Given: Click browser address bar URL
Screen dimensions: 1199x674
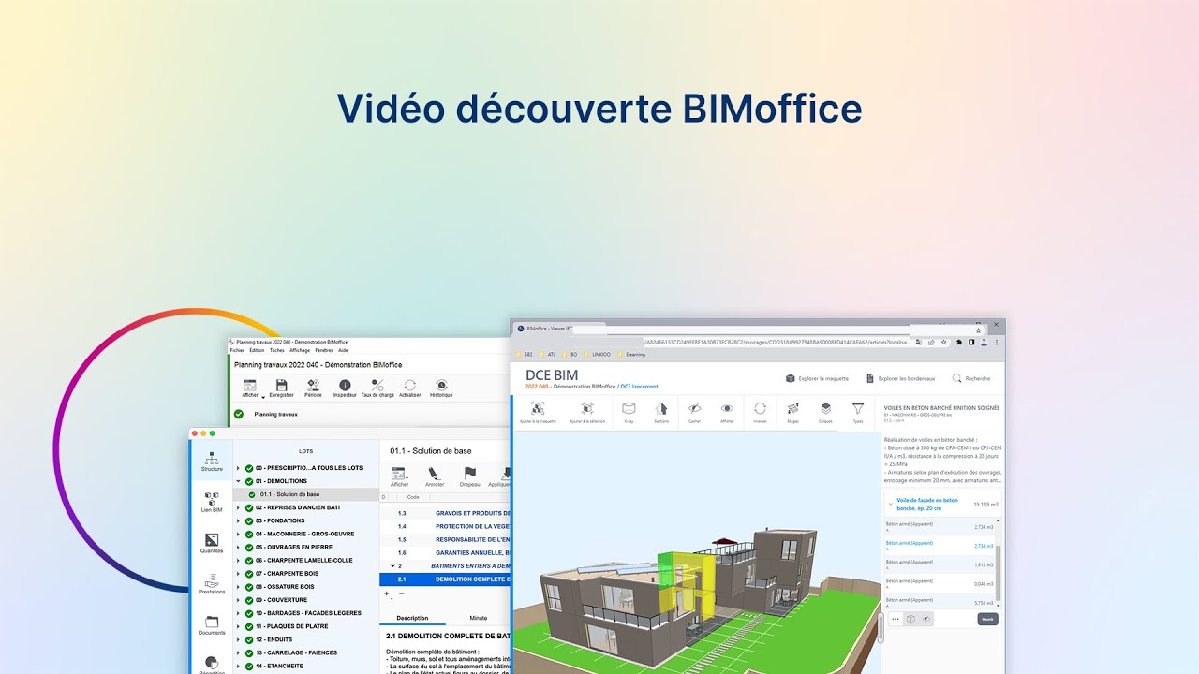Looking at the screenshot, I should (x=777, y=343).
